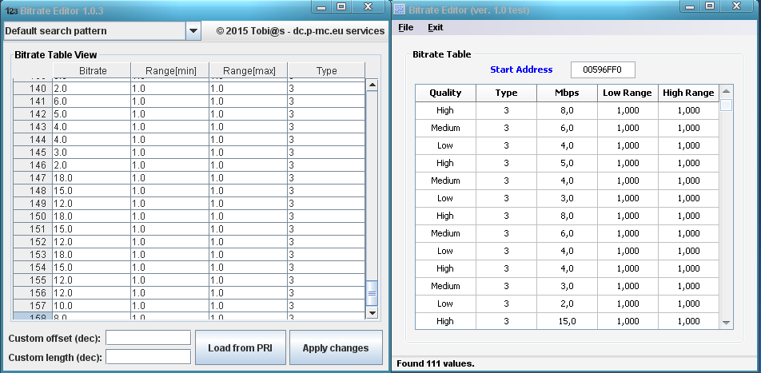Click the Bitrate Editor ver. 1.0 test window icon

pyautogui.click(x=400, y=9)
